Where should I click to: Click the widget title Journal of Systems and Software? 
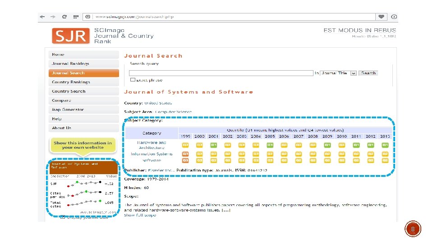[x=75, y=165]
